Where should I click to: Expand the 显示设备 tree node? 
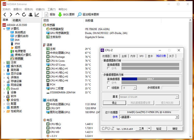(x=4, y=74)
